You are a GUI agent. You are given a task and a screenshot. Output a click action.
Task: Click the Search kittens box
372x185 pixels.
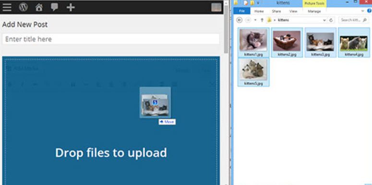pos(353,20)
